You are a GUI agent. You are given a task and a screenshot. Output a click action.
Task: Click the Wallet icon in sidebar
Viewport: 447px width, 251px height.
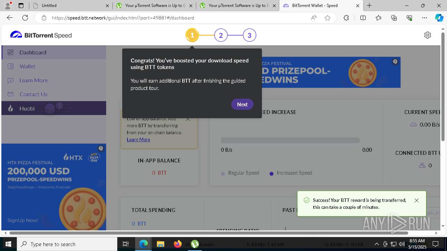tap(10, 66)
